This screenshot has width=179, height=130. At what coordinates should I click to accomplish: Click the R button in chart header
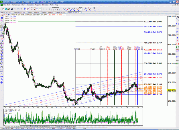[9, 15]
